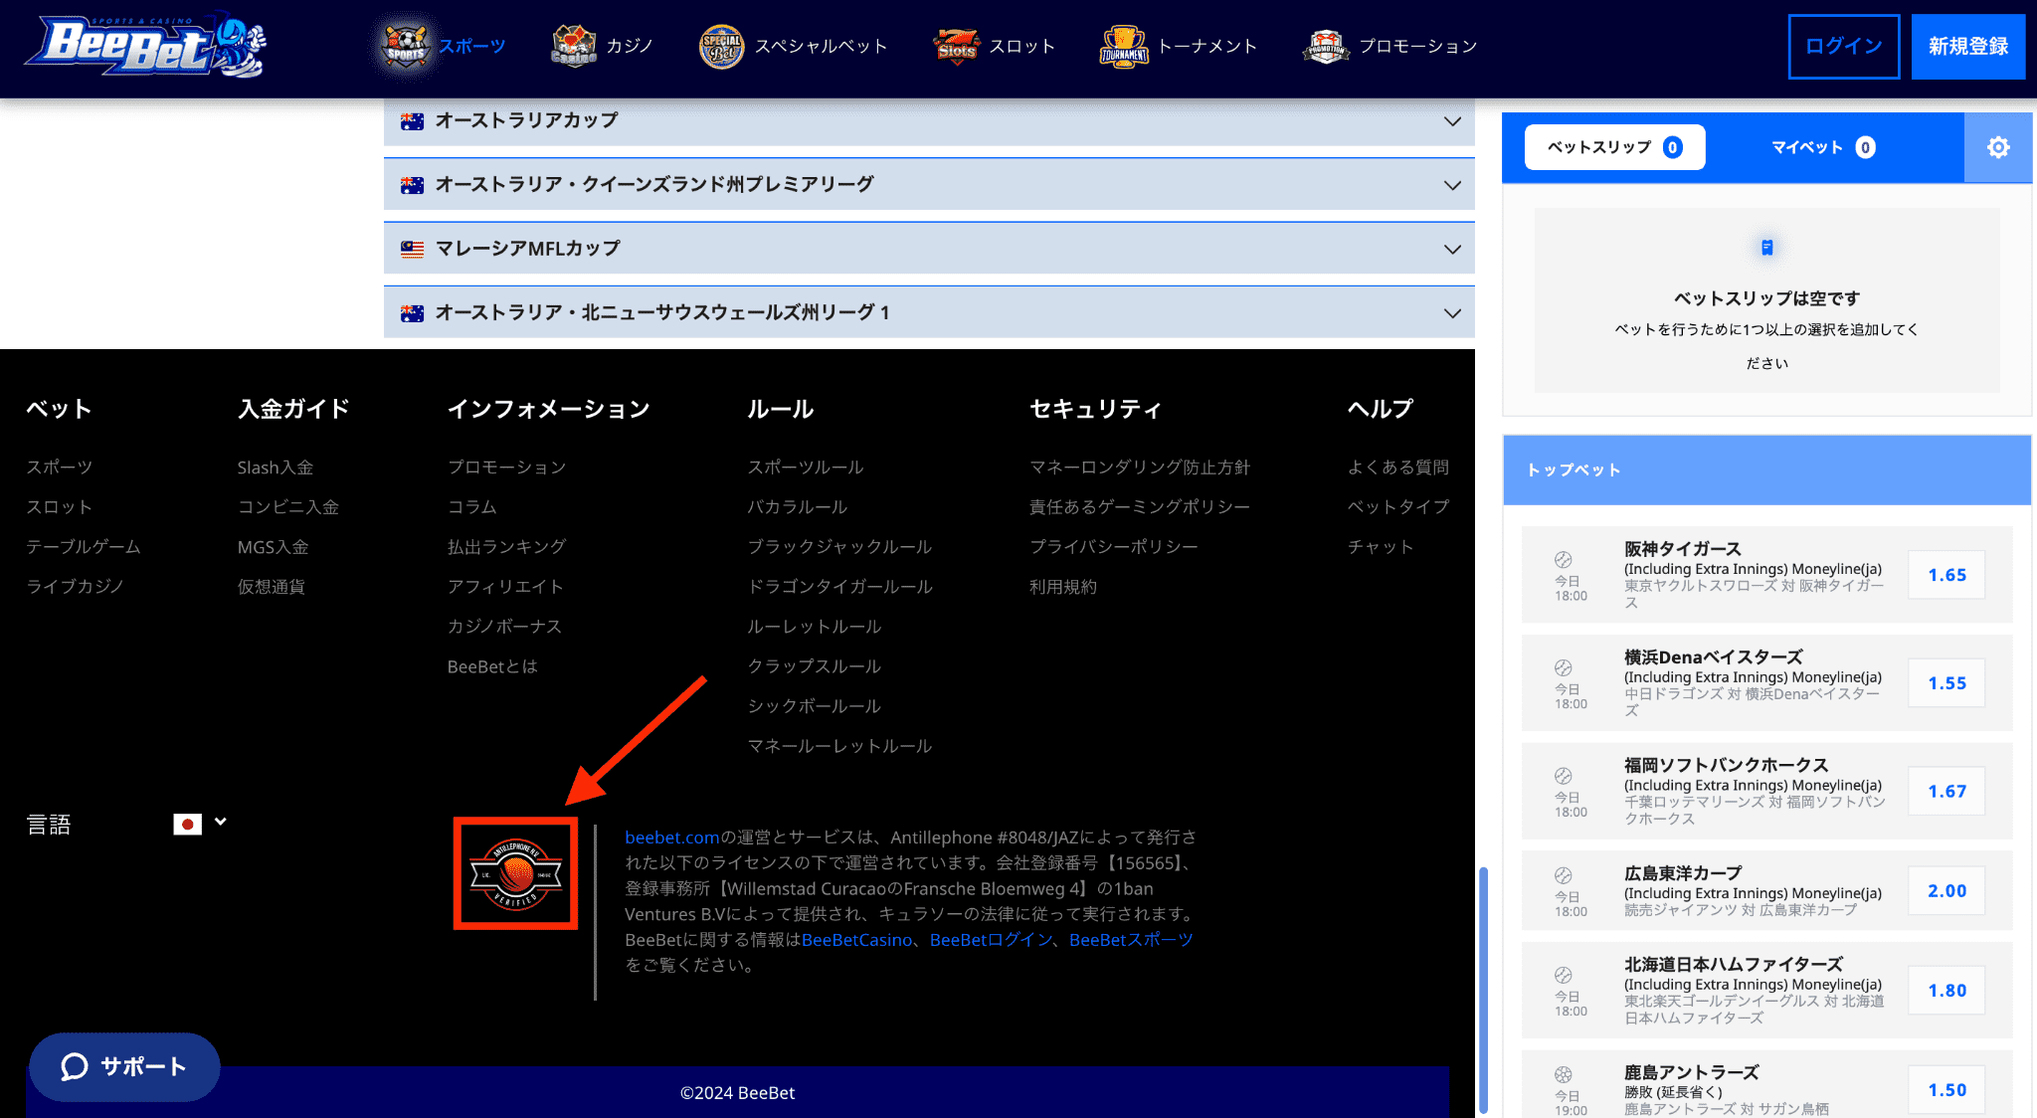Click the support chat bubble icon
This screenshot has height=1118, width=2037.
[x=75, y=1066]
